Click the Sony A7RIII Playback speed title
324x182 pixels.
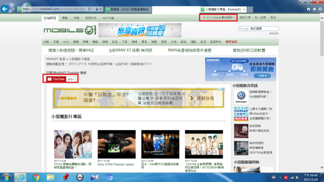(116, 164)
